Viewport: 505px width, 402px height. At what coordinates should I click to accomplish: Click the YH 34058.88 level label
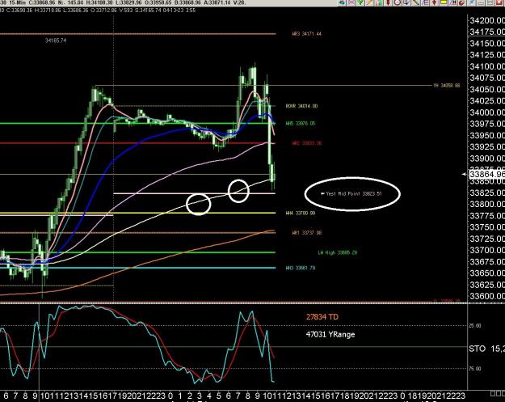[x=446, y=86]
